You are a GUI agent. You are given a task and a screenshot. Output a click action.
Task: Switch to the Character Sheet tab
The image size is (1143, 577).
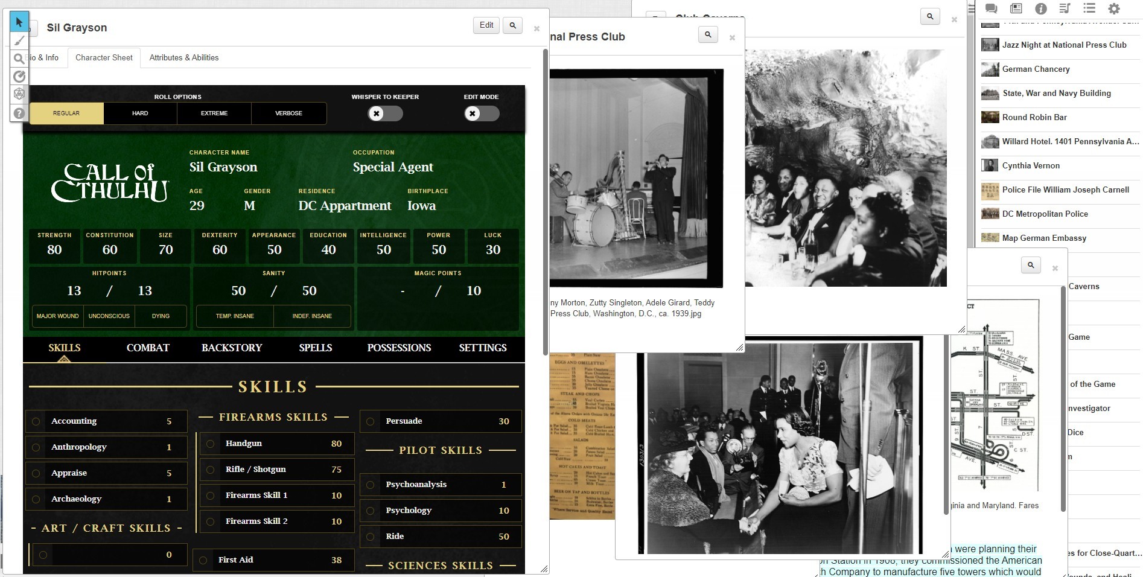pos(104,58)
